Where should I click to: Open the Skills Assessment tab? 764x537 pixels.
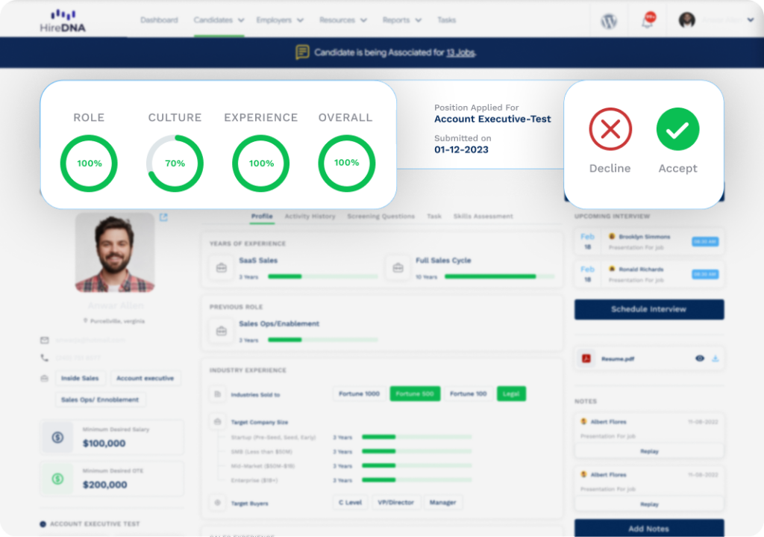[x=483, y=216]
